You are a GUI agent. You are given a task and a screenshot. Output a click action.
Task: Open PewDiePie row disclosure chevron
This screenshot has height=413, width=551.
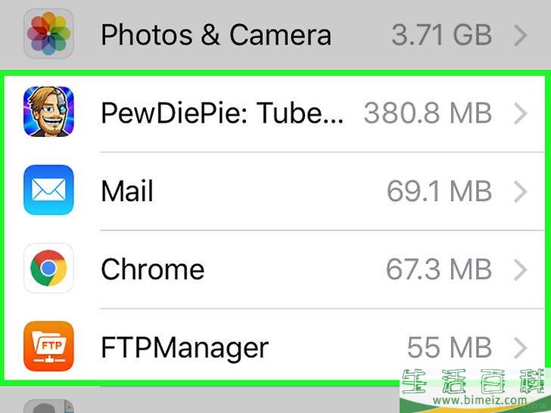tap(521, 113)
